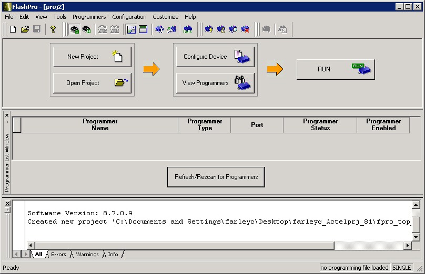Toggle the Log window view toolbar icon
The image size is (425, 274).
(x=143, y=29)
